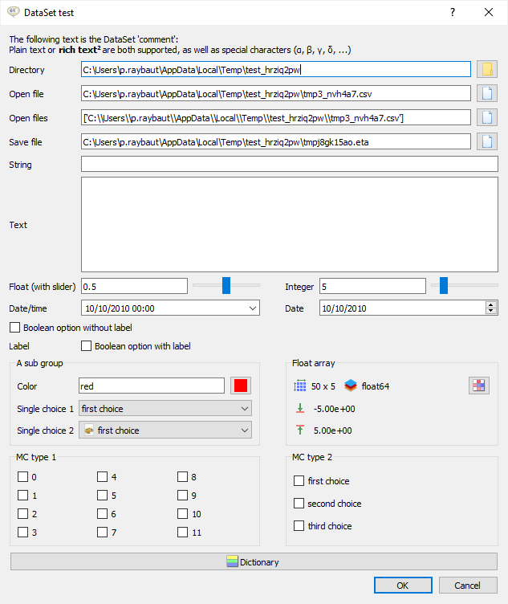The image size is (508, 604).
Task: Click the array maximum value arrow icon
Action: [300, 430]
